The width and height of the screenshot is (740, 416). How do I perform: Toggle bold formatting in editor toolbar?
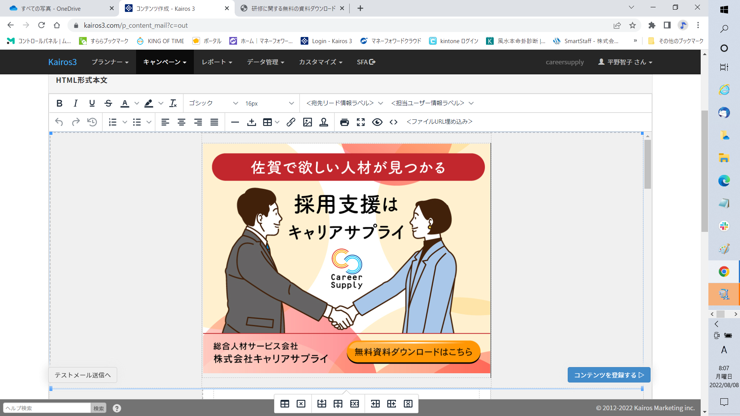coord(59,103)
